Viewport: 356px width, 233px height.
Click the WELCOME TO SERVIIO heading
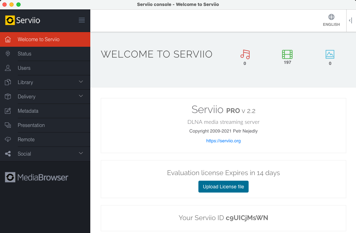[x=157, y=54]
